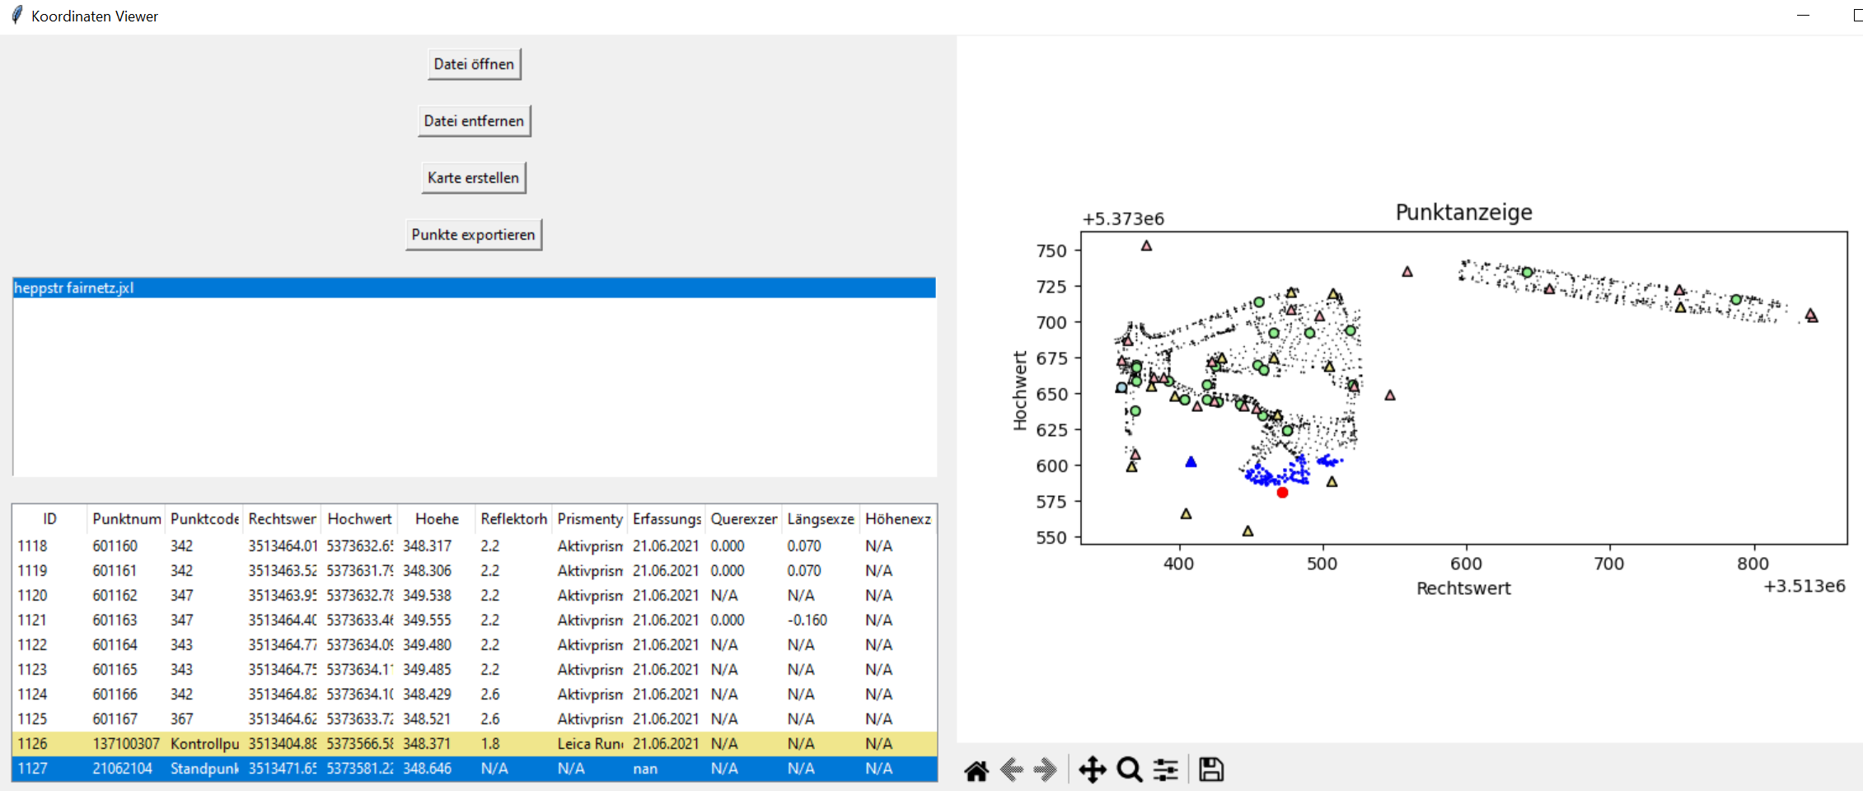Click the Punktnum column header
1863x791 pixels.
tap(126, 519)
